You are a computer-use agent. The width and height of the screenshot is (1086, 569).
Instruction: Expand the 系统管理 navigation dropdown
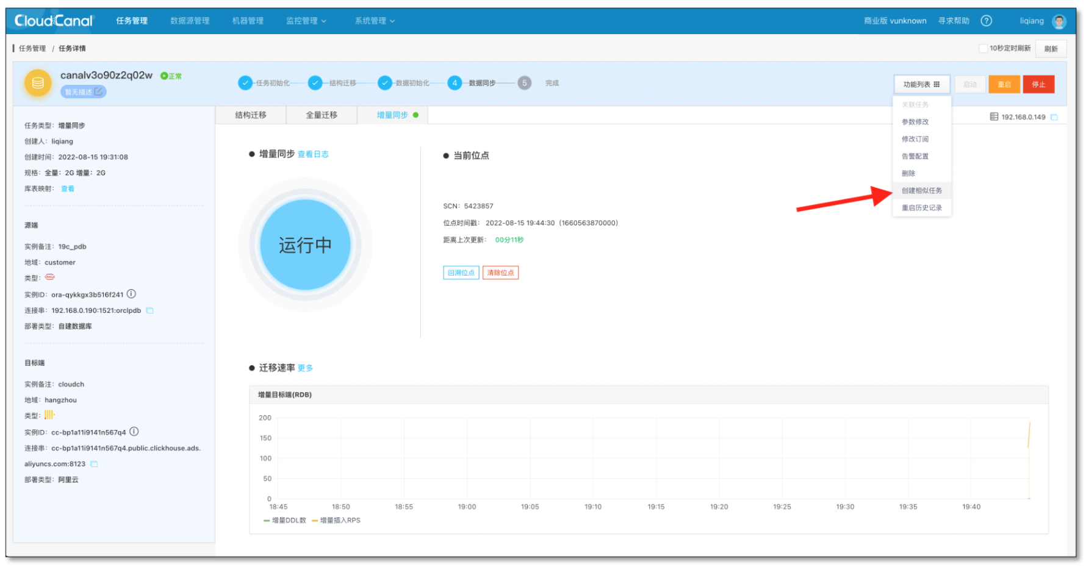point(374,20)
